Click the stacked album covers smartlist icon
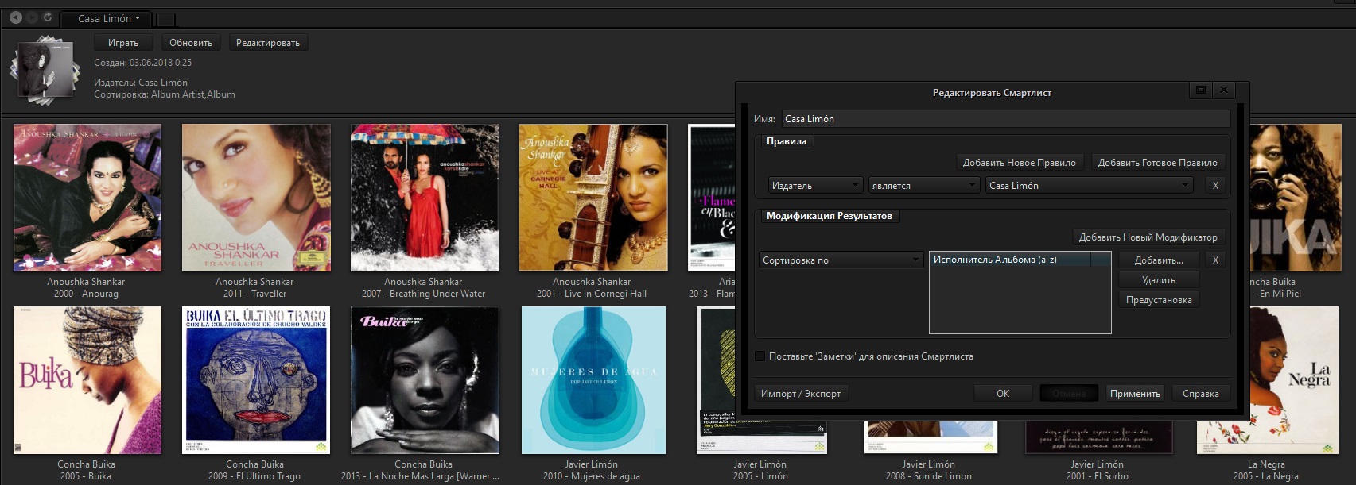The width and height of the screenshot is (1356, 485). coord(45,70)
